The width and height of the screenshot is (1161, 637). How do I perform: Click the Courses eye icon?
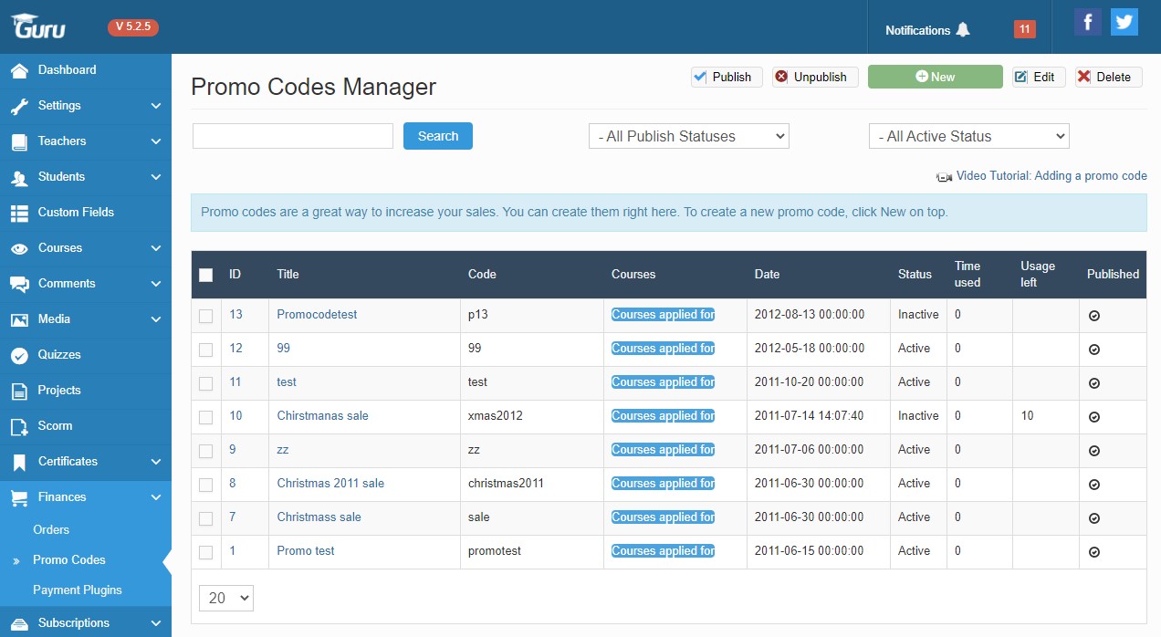tap(19, 248)
